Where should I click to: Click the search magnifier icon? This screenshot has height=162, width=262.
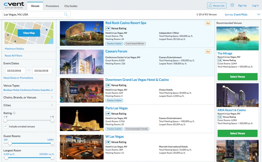click(66, 14)
